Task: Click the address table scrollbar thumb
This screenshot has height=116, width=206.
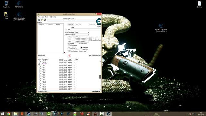Action: point(100,77)
